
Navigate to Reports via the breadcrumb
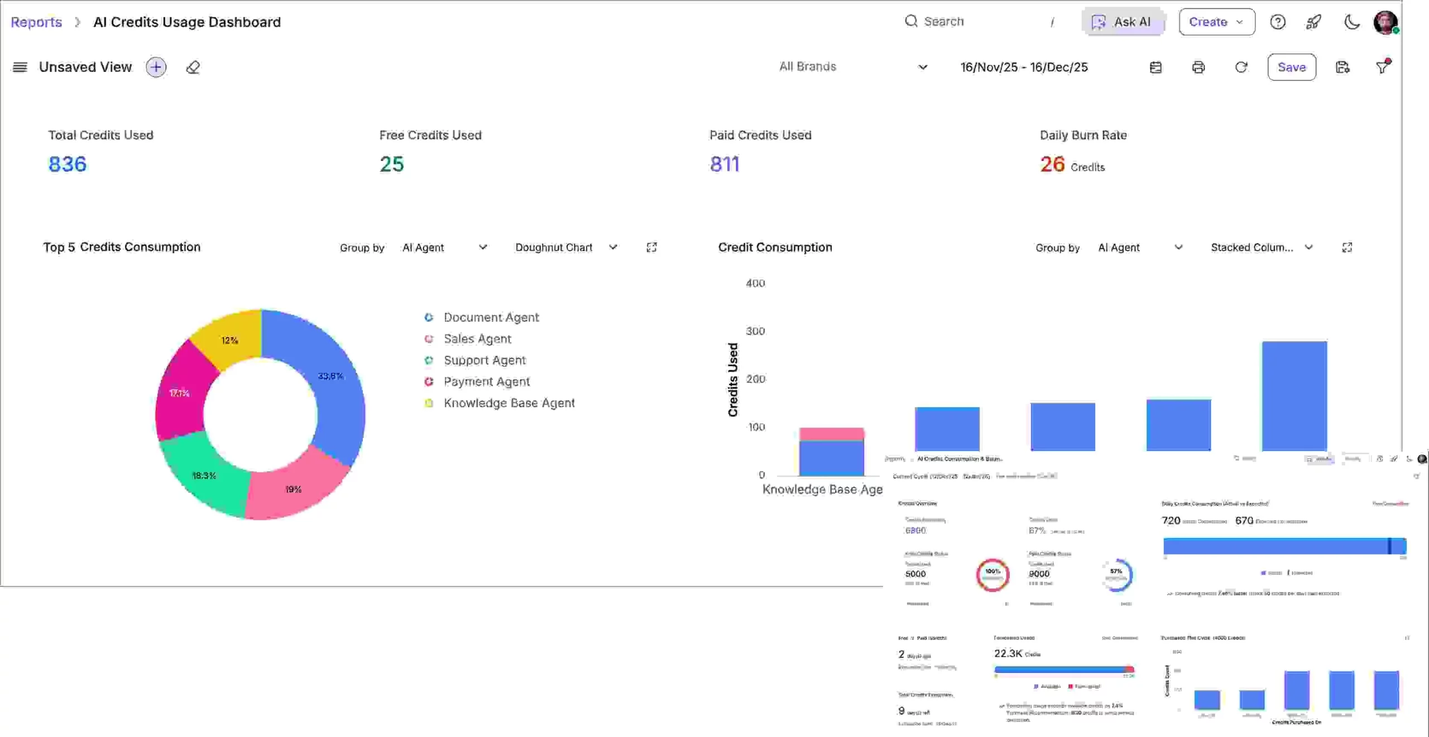point(36,22)
